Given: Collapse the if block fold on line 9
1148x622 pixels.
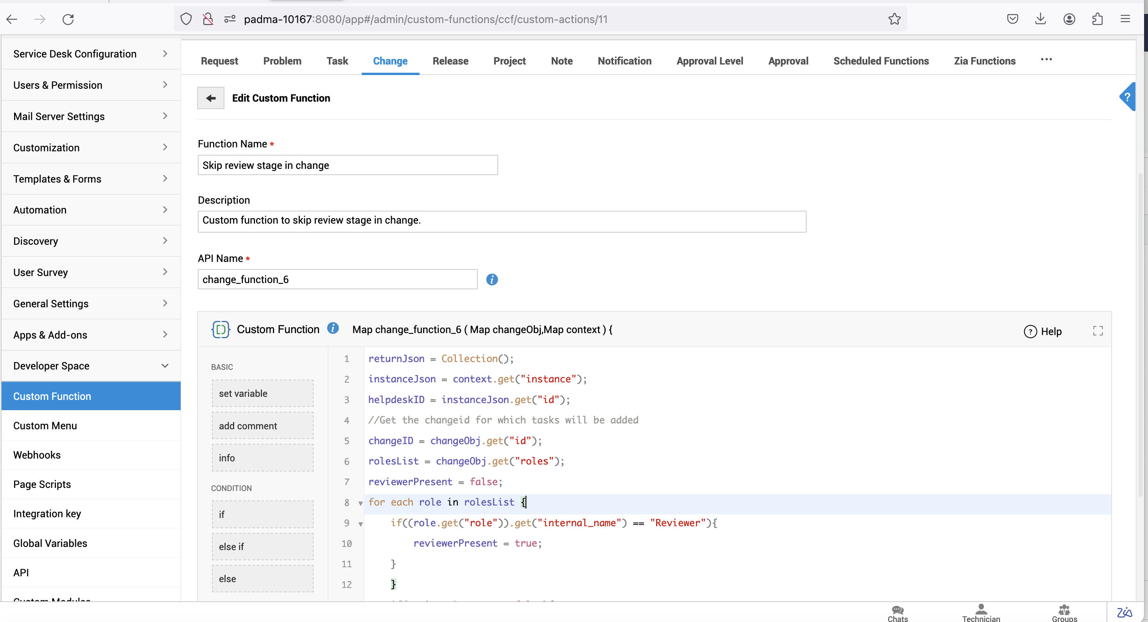Looking at the screenshot, I should tap(361, 524).
